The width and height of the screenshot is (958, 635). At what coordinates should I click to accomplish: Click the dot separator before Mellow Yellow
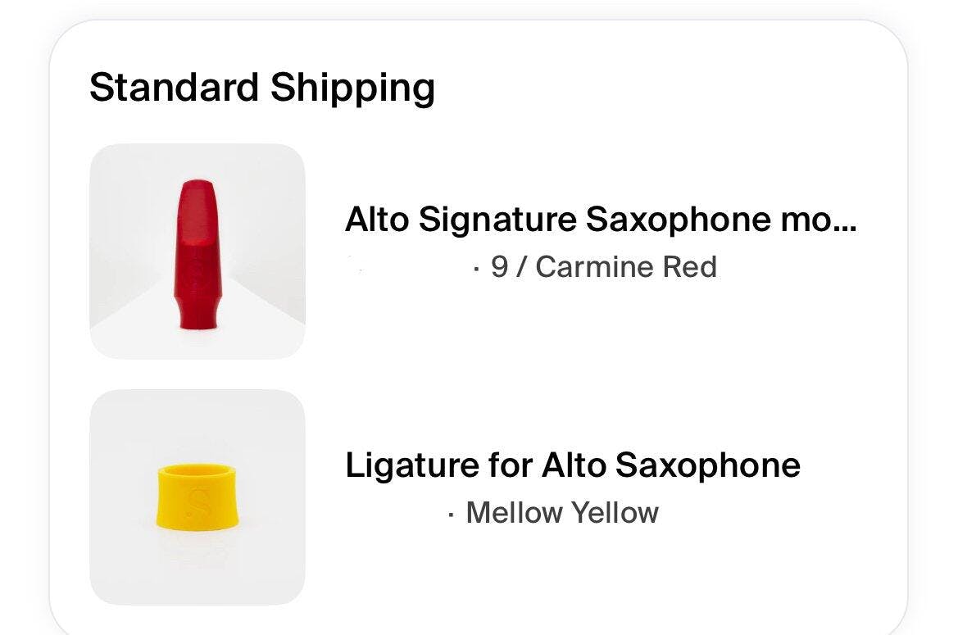451,514
